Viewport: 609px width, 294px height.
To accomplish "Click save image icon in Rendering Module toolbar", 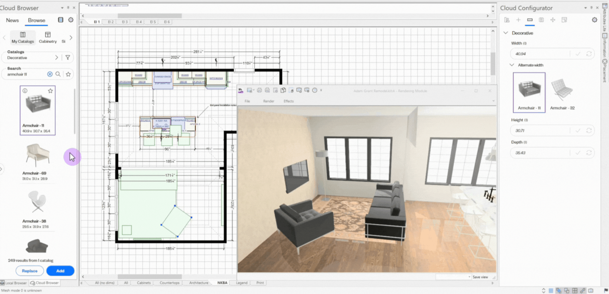I will 249,91.
